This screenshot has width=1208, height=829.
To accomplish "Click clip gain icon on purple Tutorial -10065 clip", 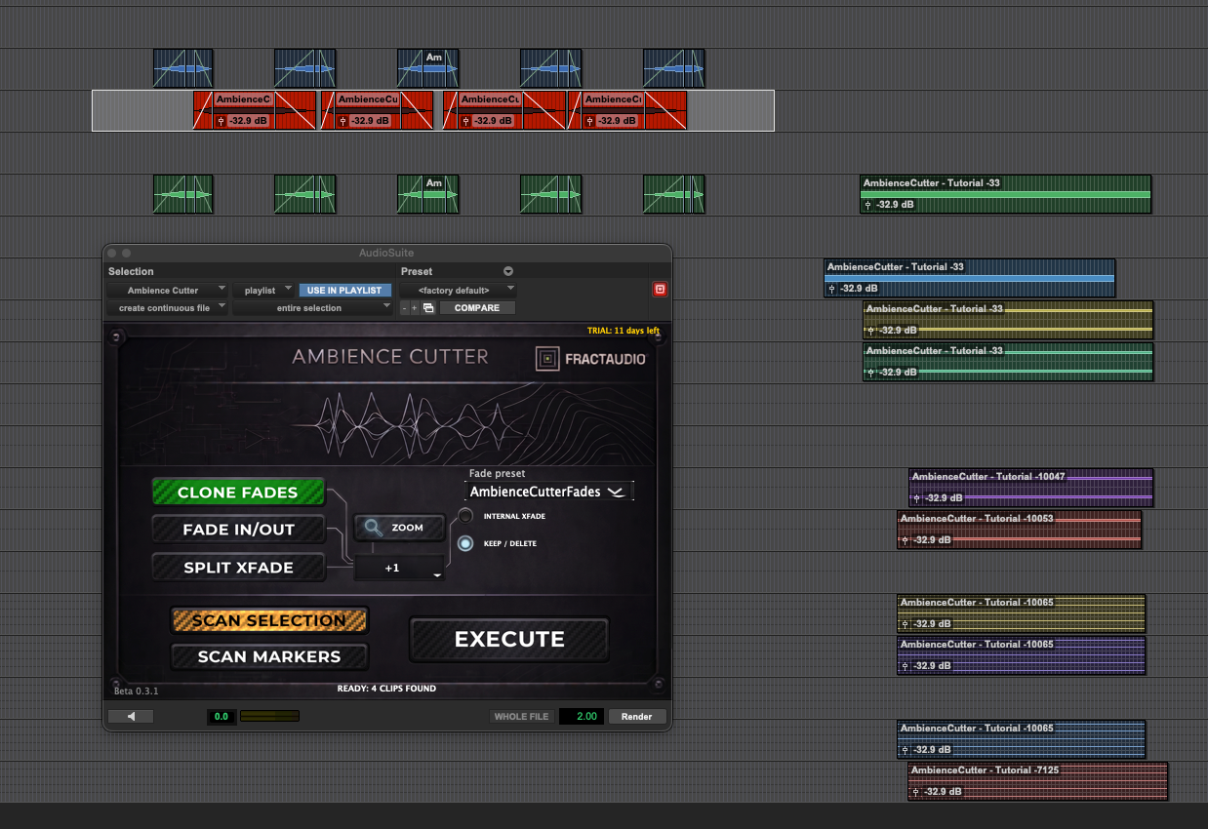I will [906, 665].
